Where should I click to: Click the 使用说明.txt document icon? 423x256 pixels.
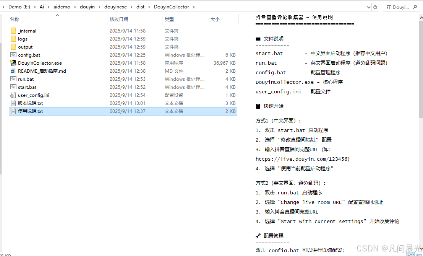click(13, 111)
